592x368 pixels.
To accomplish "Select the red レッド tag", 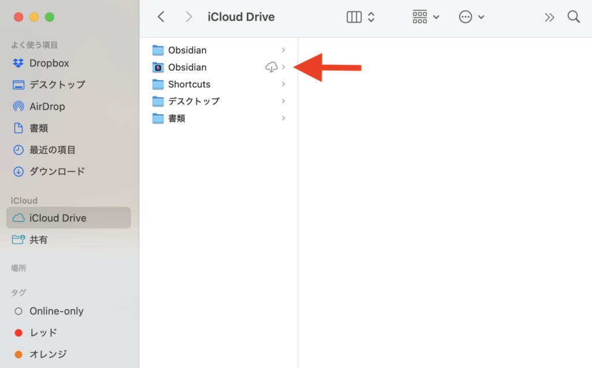I will (43, 332).
